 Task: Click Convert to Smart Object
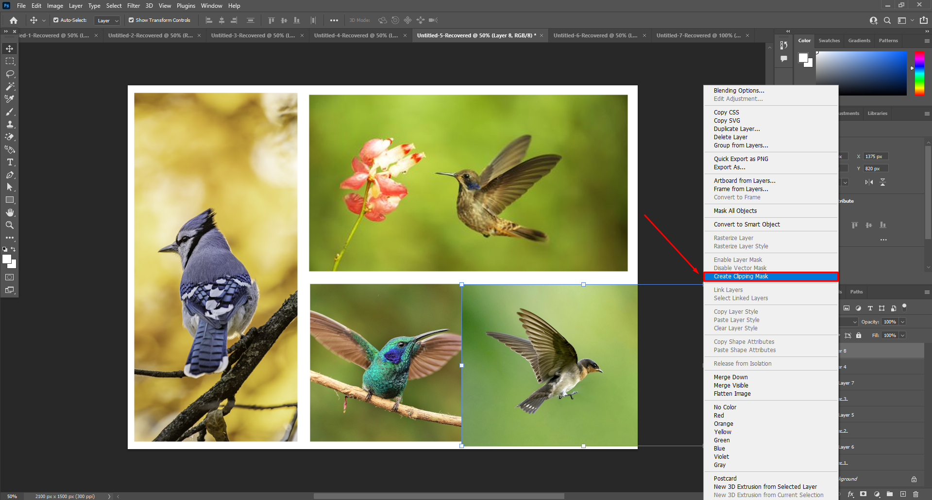(x=746, y=224)
